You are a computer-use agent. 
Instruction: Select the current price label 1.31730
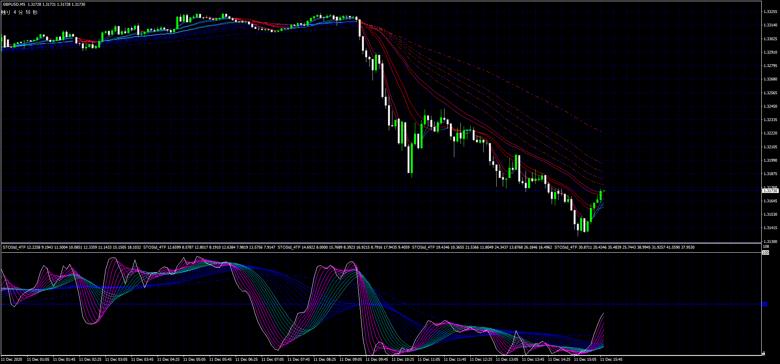tap(770, 191)
